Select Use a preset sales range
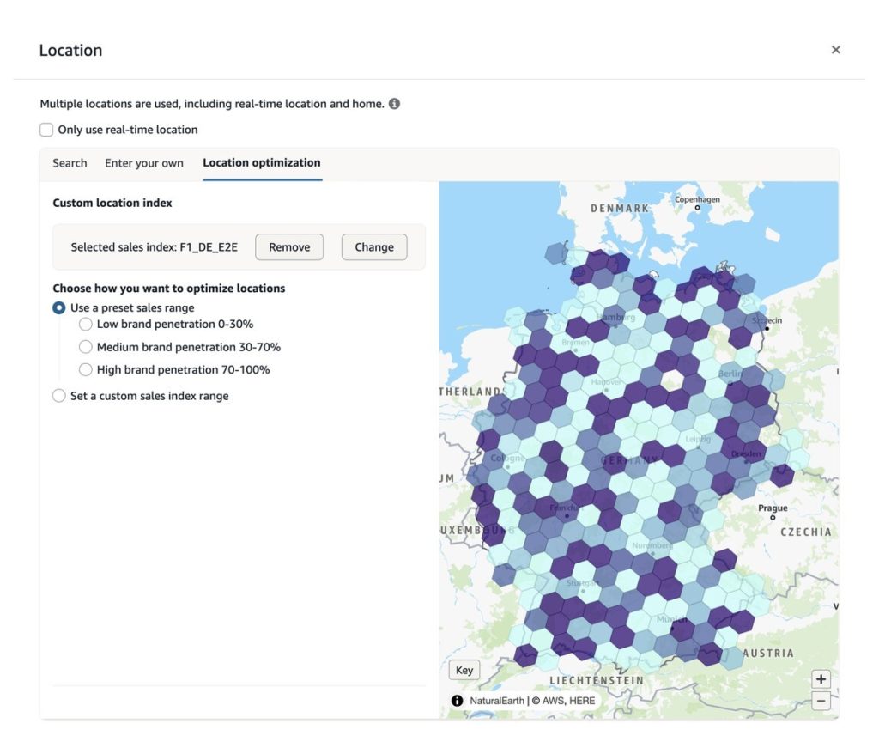The height and width of the screenshot is (748, 879). coord(59,307)
